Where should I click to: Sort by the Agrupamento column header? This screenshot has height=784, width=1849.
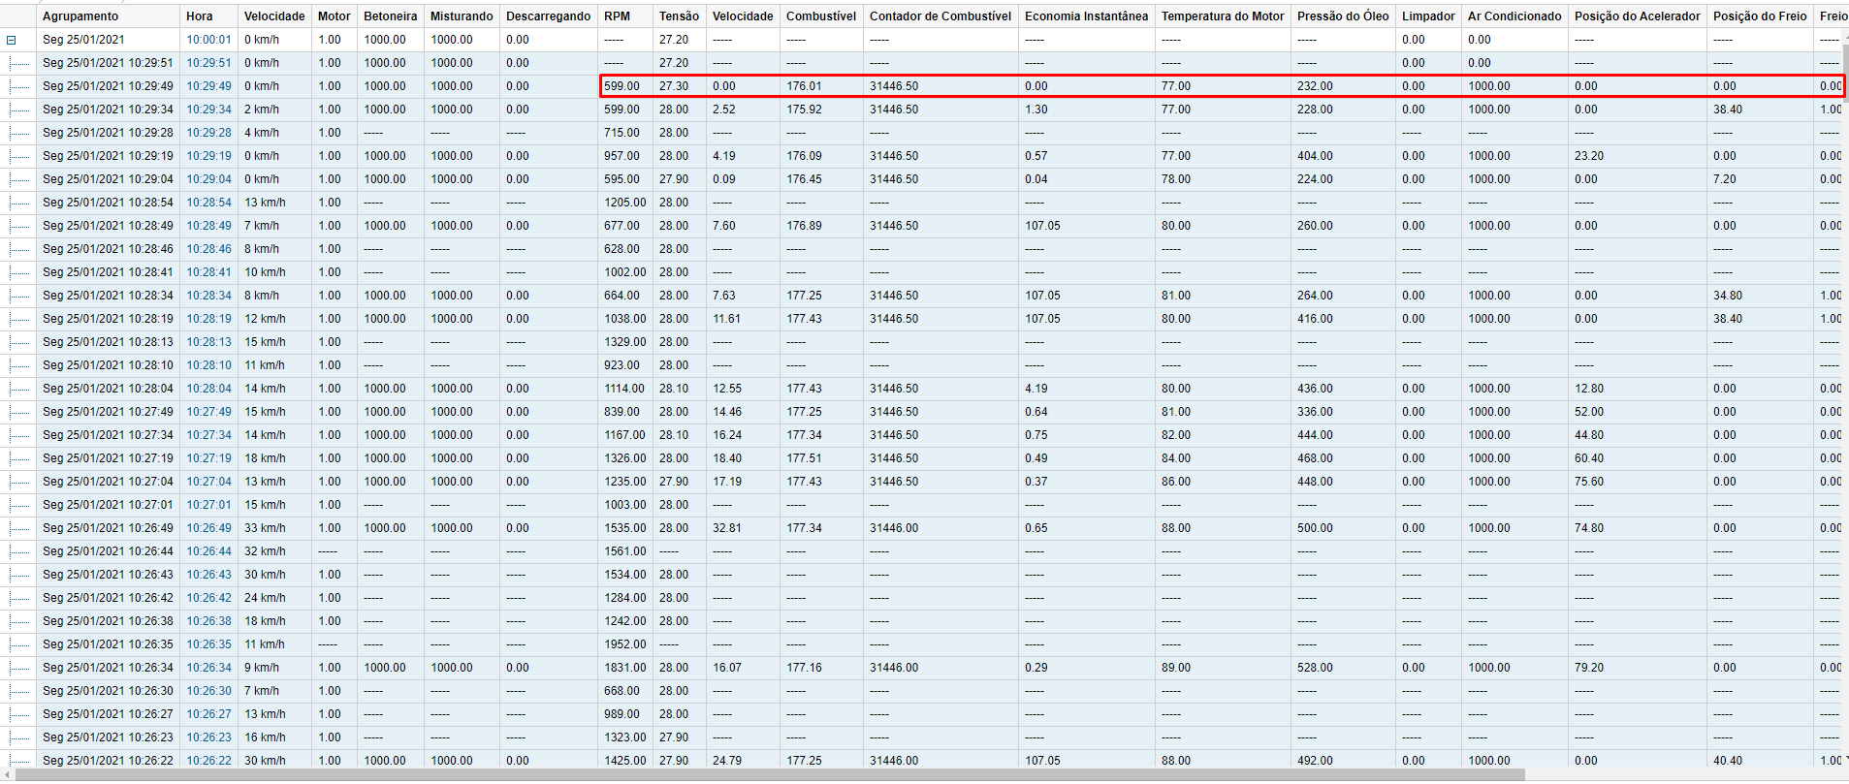[x=80, y=16]
